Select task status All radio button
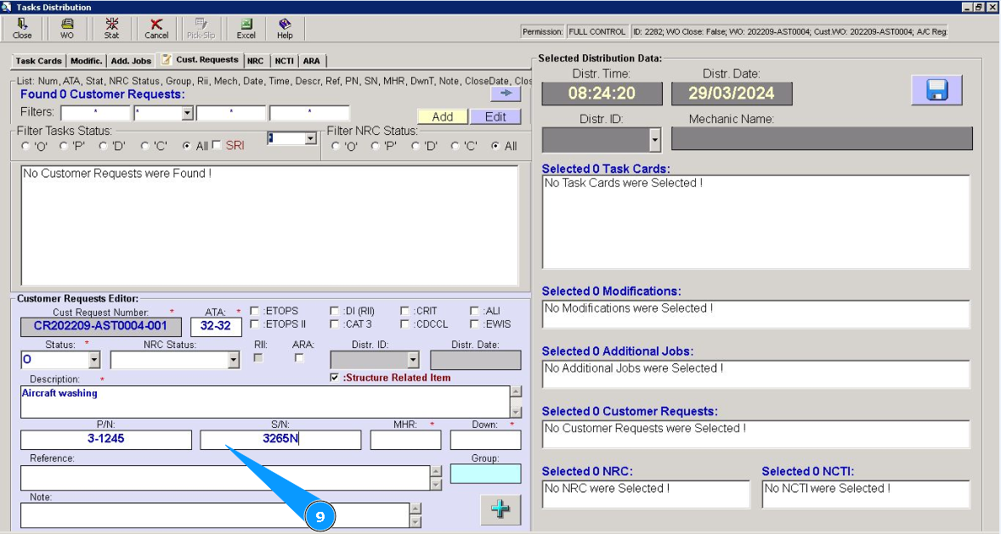Viewport: 1001px width, 534px height. coord(186,146)
